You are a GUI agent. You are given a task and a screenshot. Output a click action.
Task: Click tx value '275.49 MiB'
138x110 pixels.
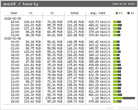point(54,98)
